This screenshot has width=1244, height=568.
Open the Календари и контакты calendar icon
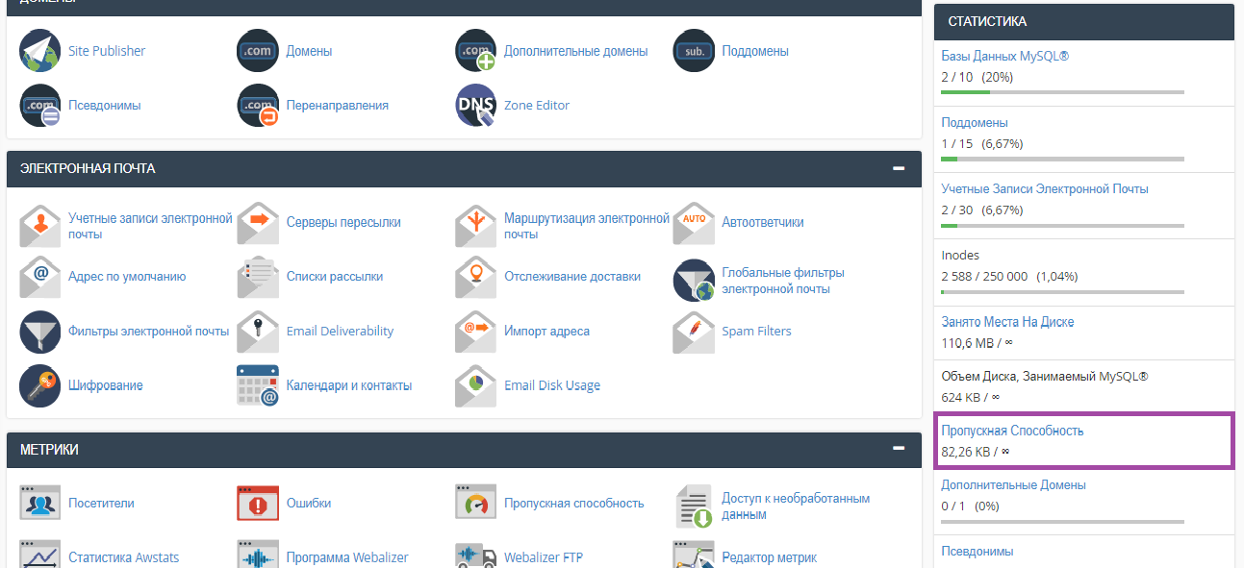coord(258,386)
